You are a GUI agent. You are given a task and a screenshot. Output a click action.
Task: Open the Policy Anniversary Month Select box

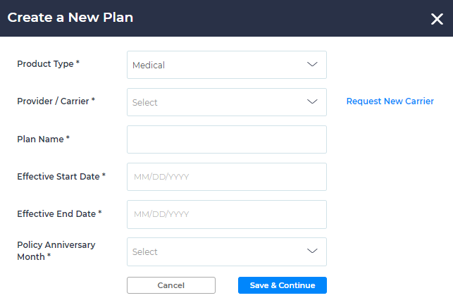coord(218,251)
